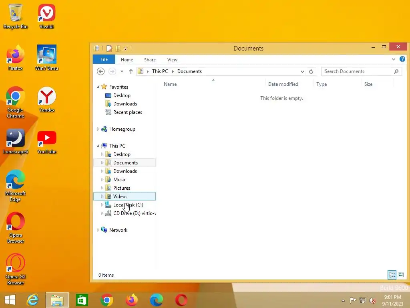This screenshot has height=308, width=410.
Task: Open the Yandex desktop shortcut
Action: pyautogui.click(x=46, y=99)
